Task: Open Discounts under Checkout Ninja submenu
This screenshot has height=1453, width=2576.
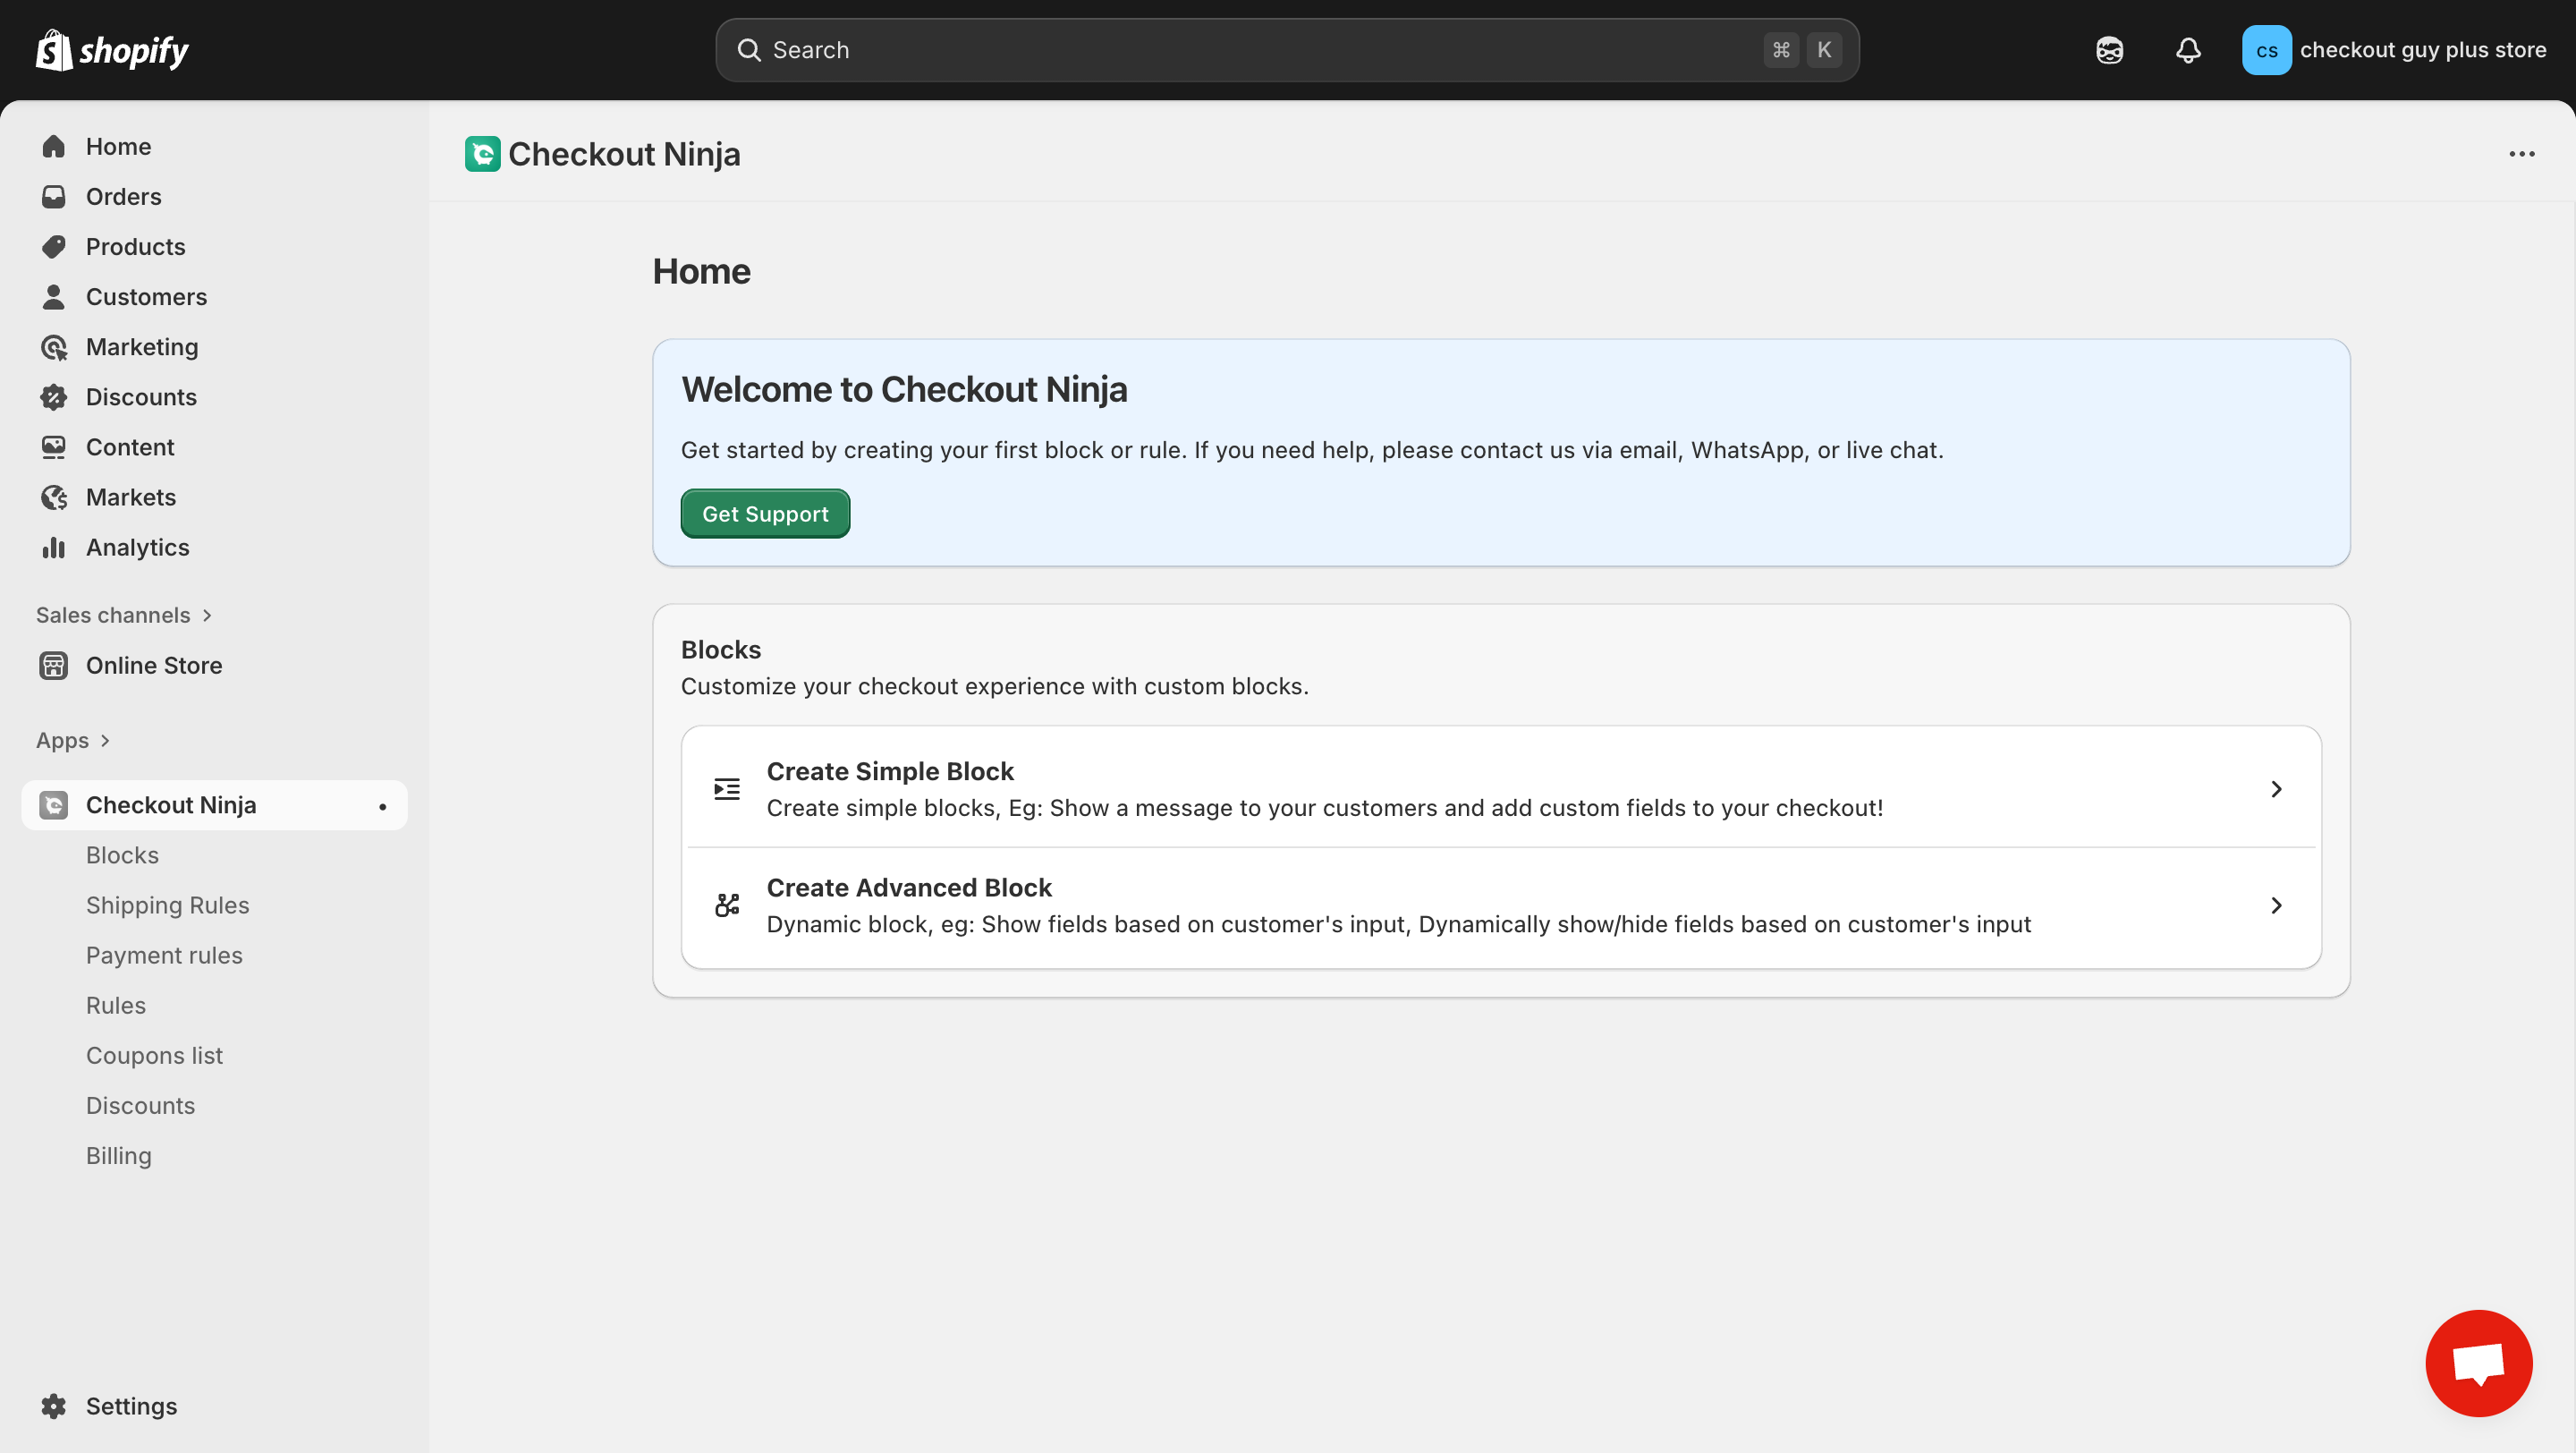Action: click(x=140, y=1105)
